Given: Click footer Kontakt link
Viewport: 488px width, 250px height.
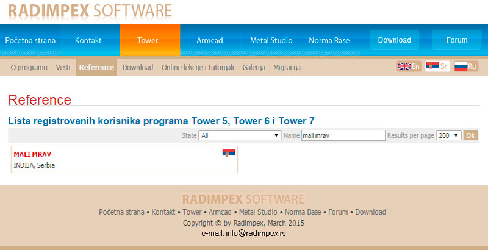Looking at the screenshot, I should coord(163,212).
